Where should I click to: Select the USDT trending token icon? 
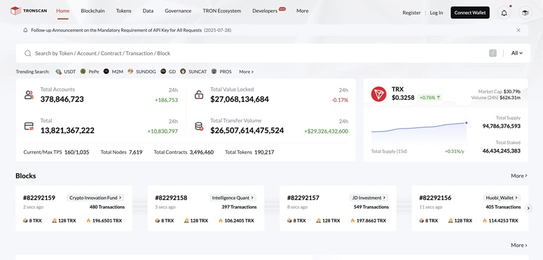point(59,71)
